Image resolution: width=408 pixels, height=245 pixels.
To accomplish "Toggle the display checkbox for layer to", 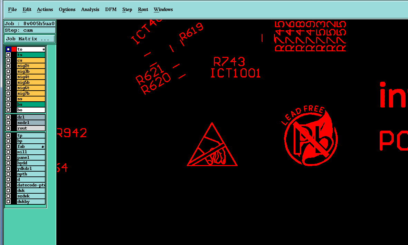I will coord(8,49).
